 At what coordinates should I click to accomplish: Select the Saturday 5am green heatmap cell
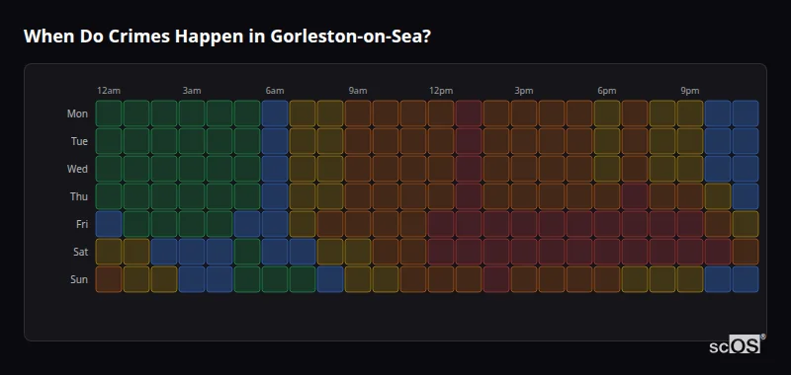click(247, 252)
